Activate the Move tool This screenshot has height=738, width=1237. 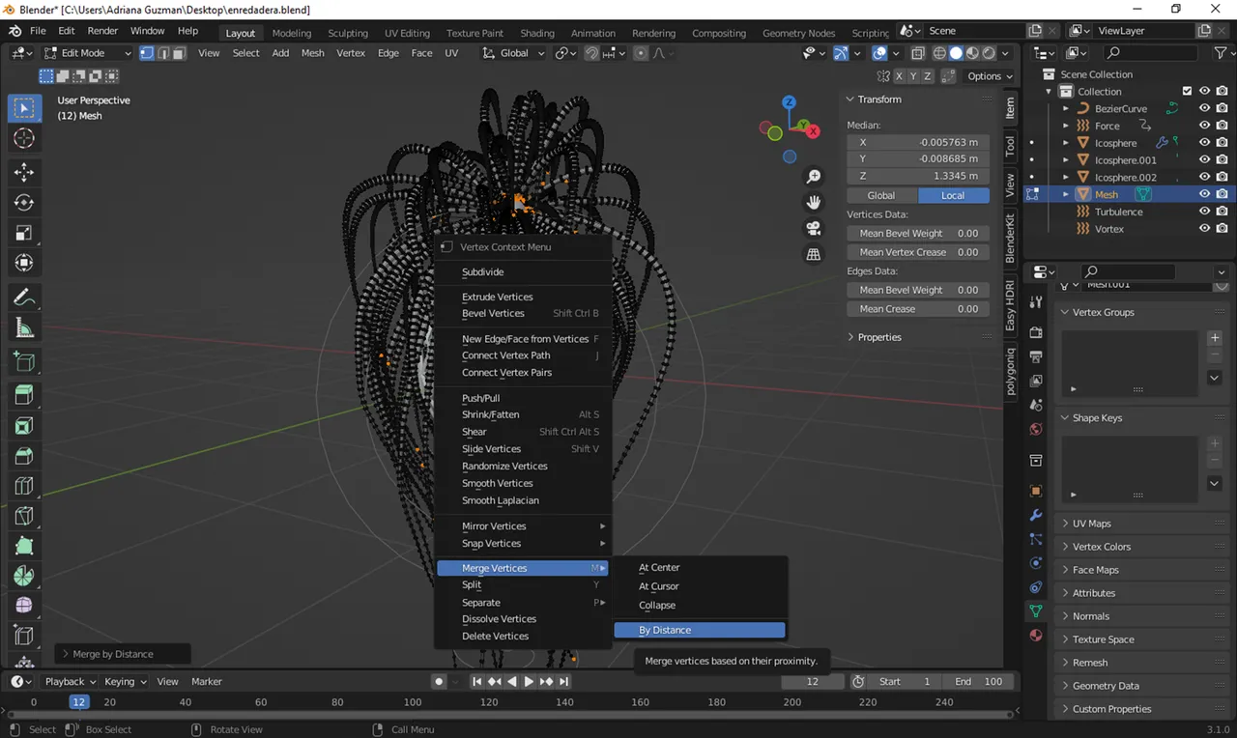tap(24, 172)
